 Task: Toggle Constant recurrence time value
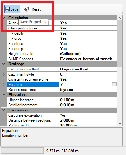pos(88,79)
